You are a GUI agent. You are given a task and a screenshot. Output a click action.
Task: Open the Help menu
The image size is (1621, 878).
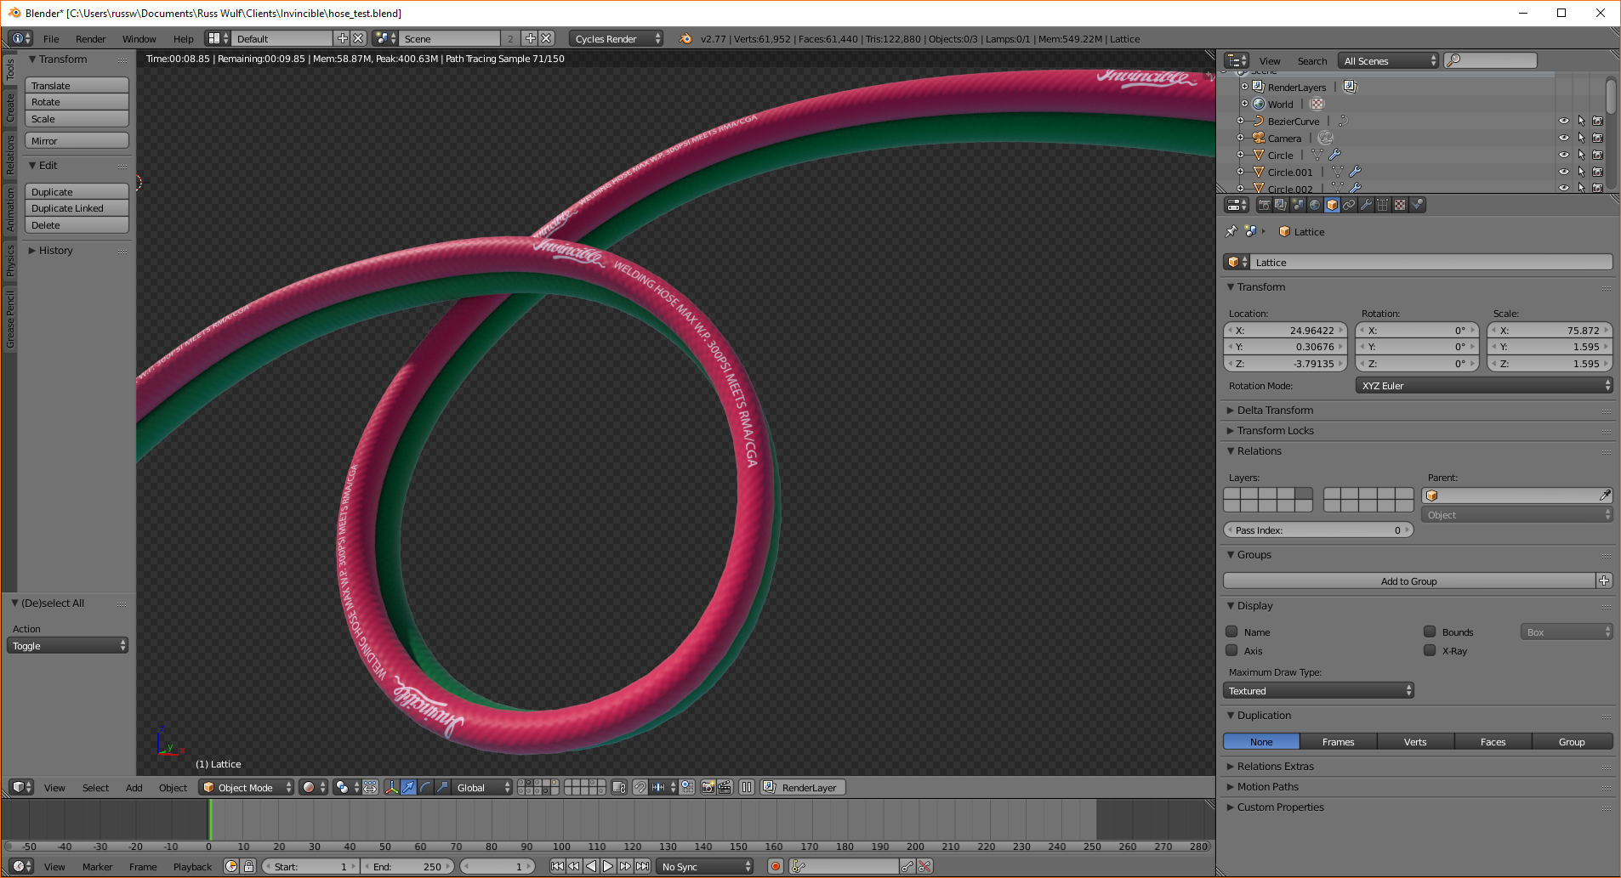coord(183,39)
